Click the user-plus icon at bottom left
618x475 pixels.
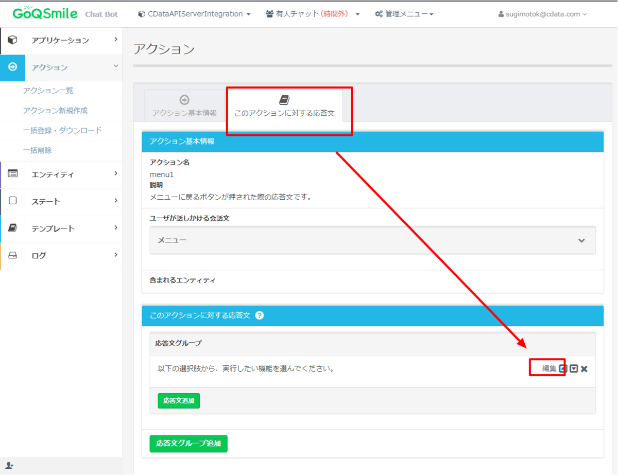[9, 465]
